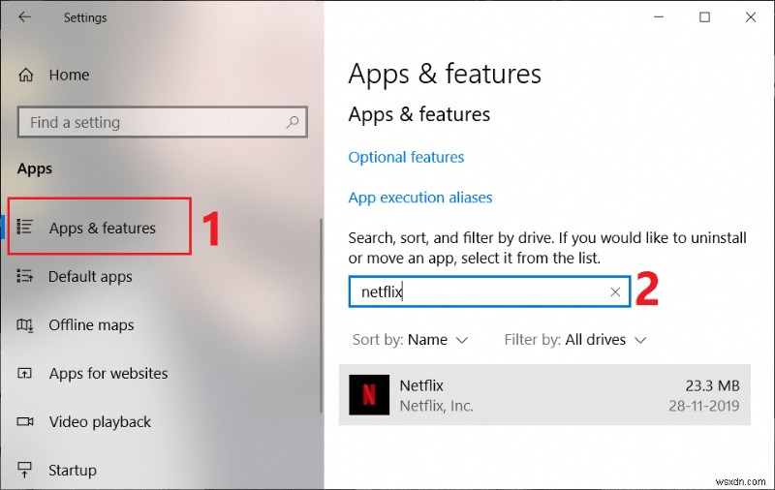Open the Offline maps page
775x490 pixels.
pos(91,324)
